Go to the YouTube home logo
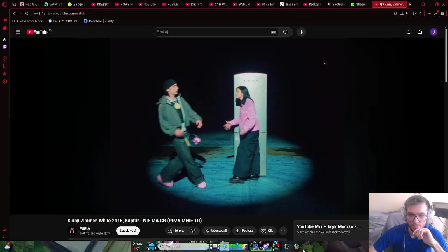Image resolution: width=448 pixels, height=252 pixels. point(37,32)
